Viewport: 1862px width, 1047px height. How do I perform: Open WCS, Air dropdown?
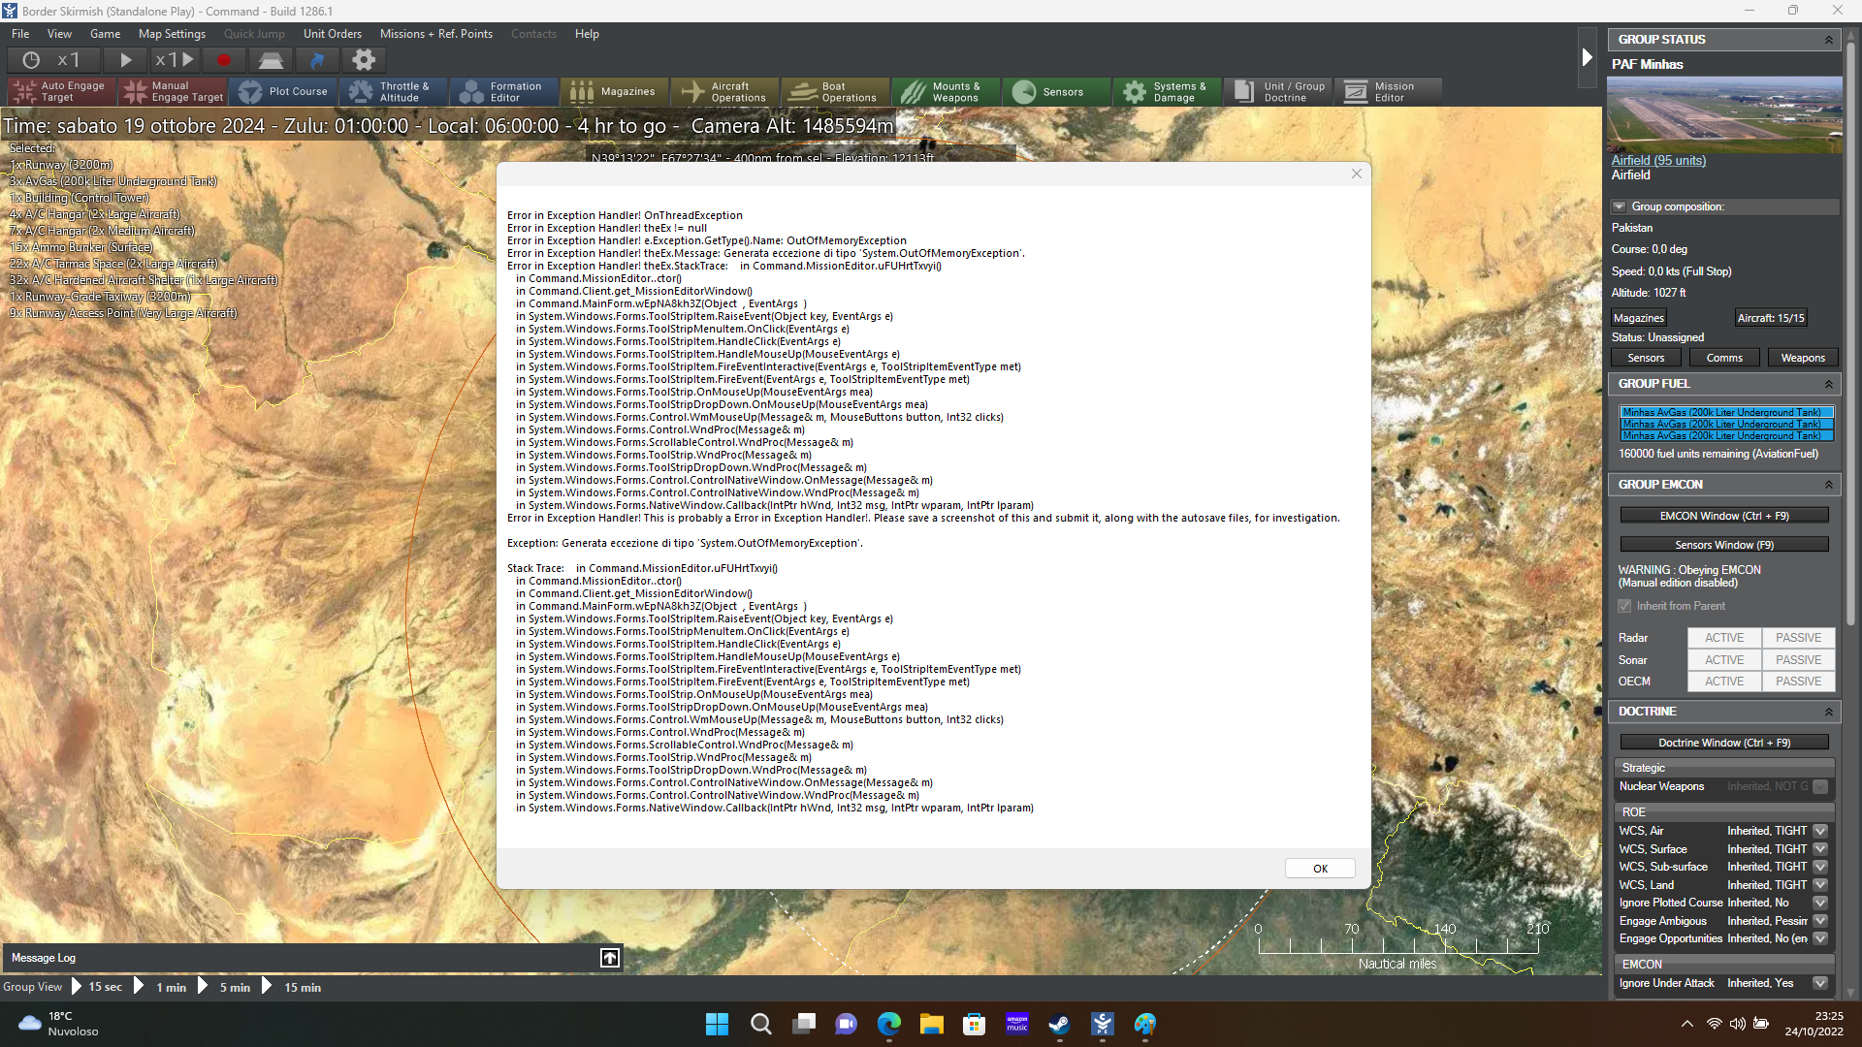coord(1820,831)
